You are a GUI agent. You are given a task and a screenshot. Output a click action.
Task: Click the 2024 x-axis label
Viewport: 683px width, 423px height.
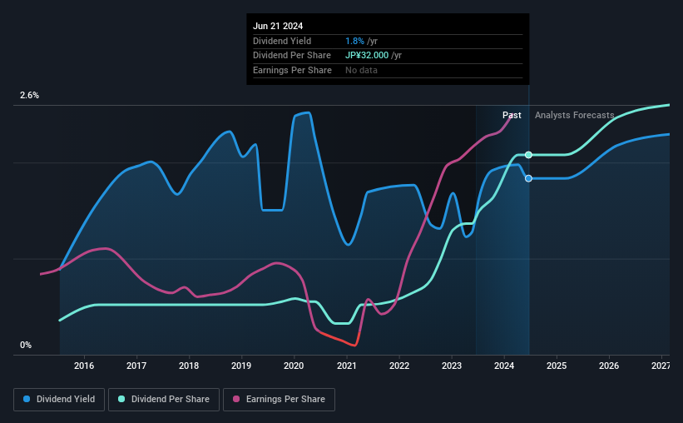[504, 366]
